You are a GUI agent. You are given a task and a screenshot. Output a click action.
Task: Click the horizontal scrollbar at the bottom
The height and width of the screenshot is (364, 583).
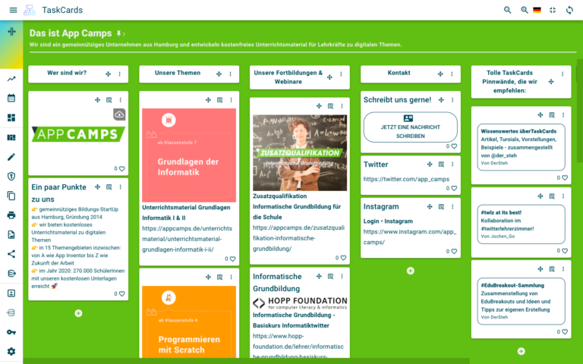(x=246, y=361)
